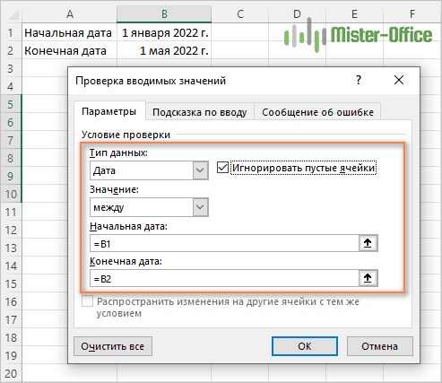Select cell B1 with 1 января 2022 г.
Image resolution: width=442 pixels, height=383 pixels.
tap(164, 32)
